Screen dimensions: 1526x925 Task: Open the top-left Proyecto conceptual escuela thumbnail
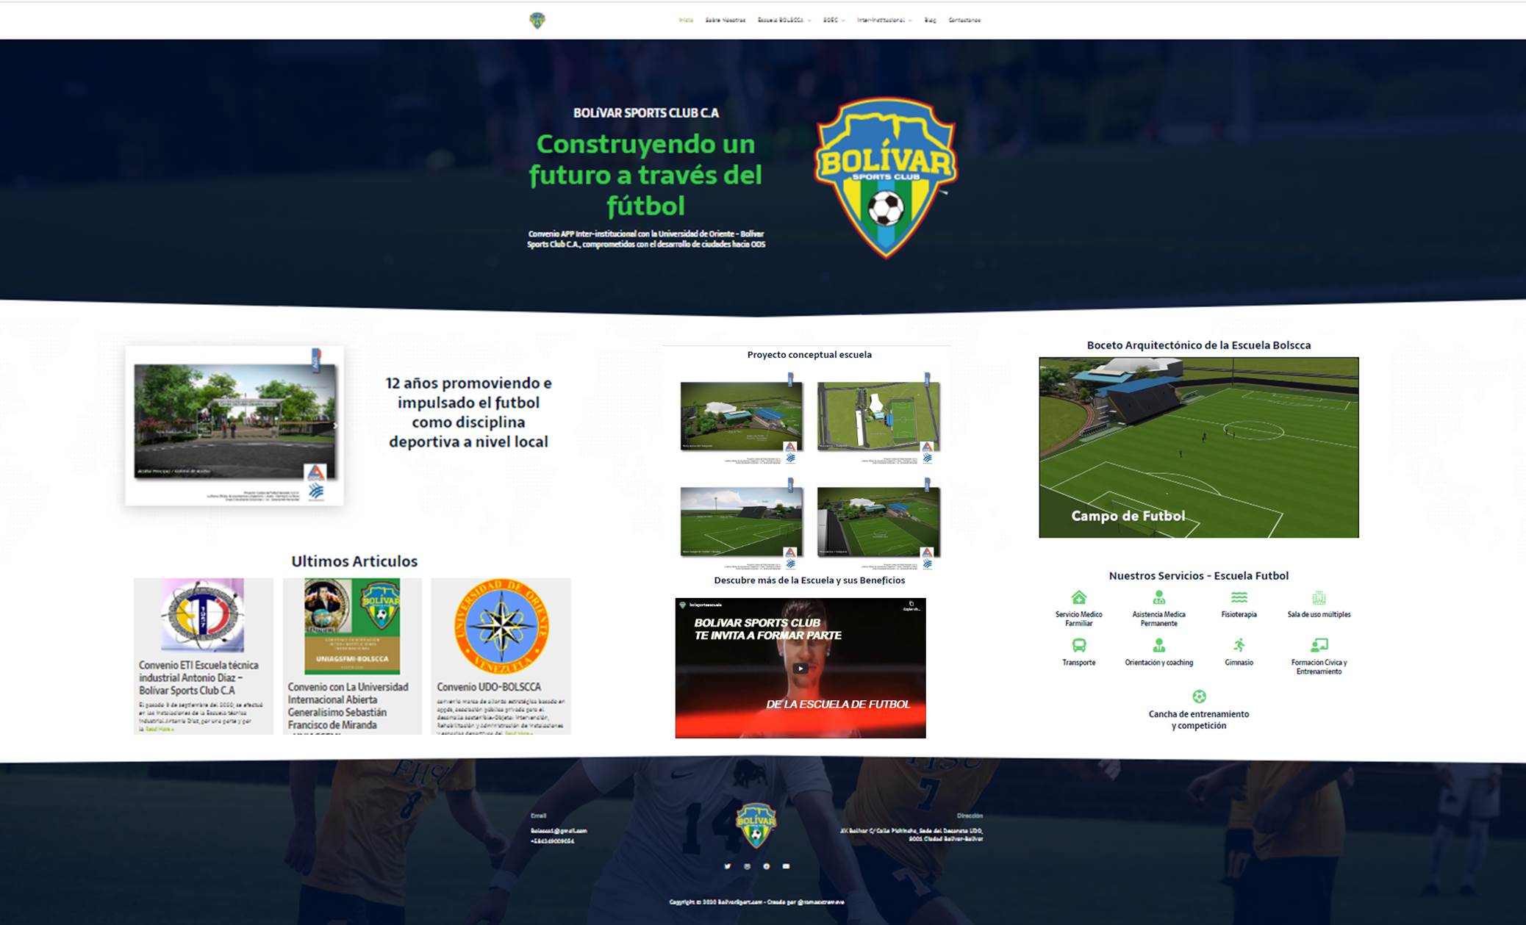point(741,417)
